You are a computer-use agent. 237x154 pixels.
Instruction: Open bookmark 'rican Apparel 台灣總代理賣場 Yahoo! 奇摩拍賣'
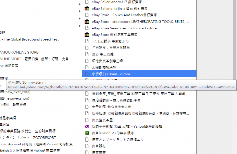36,144
